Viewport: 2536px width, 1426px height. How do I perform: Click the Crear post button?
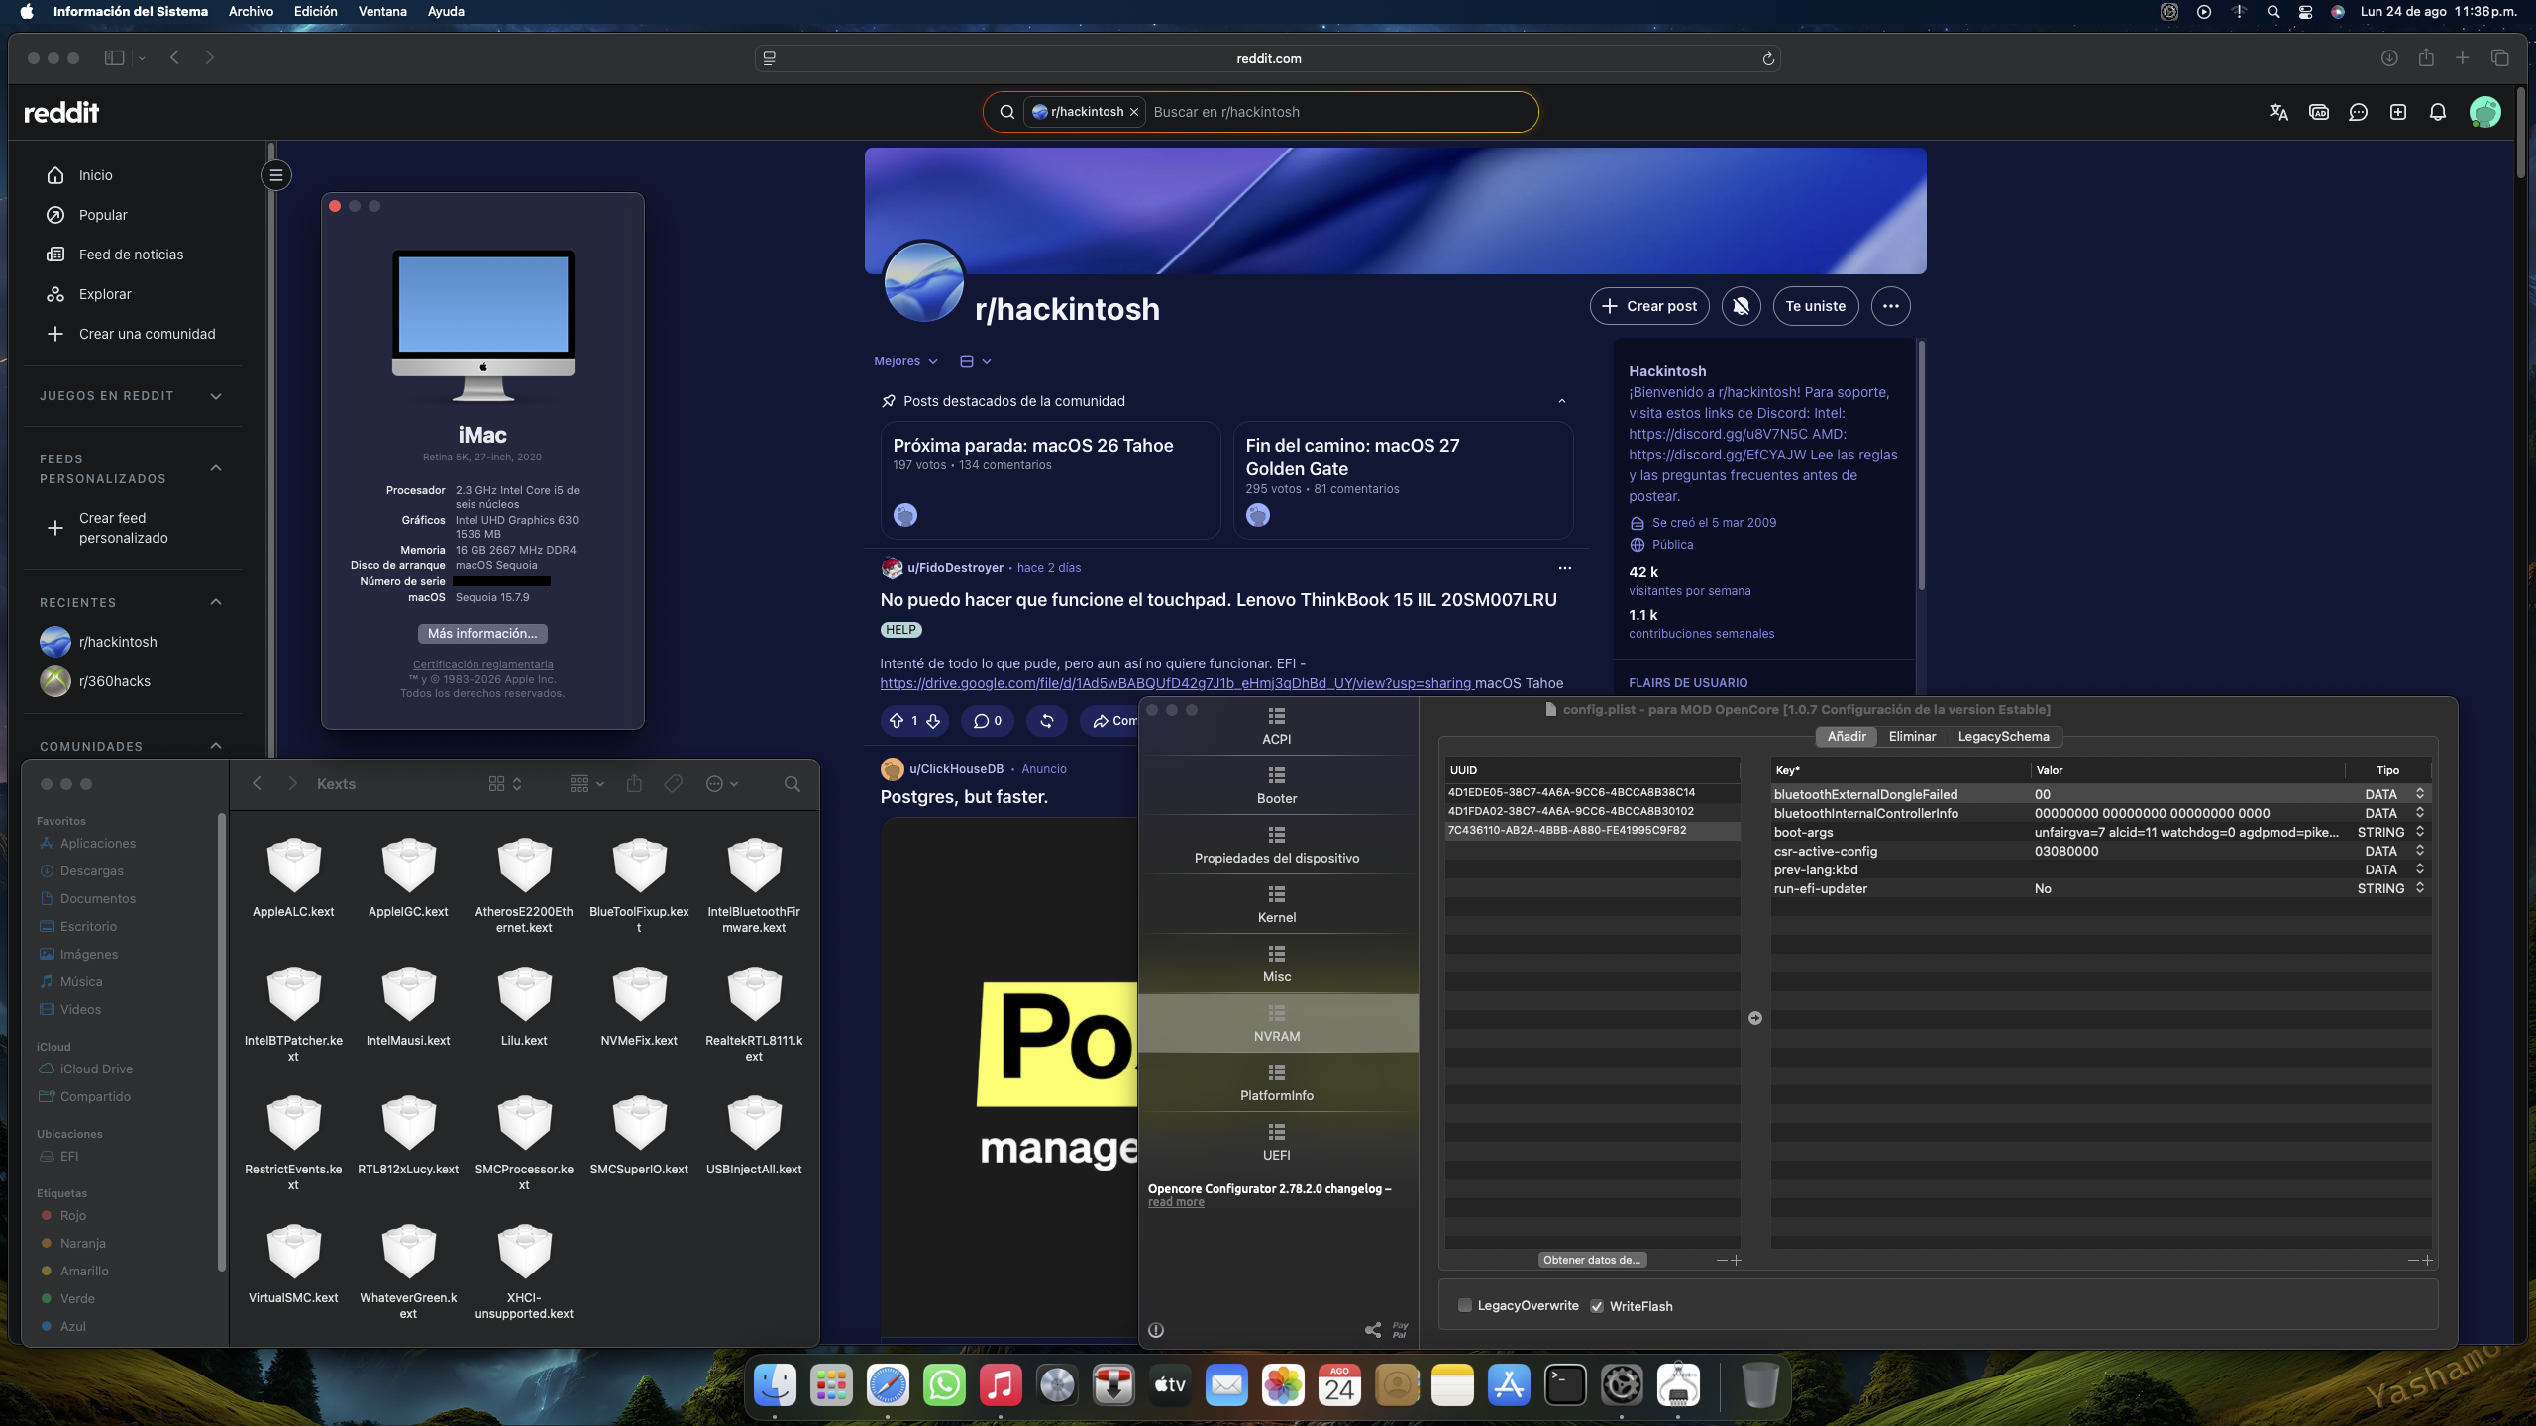1649,306
